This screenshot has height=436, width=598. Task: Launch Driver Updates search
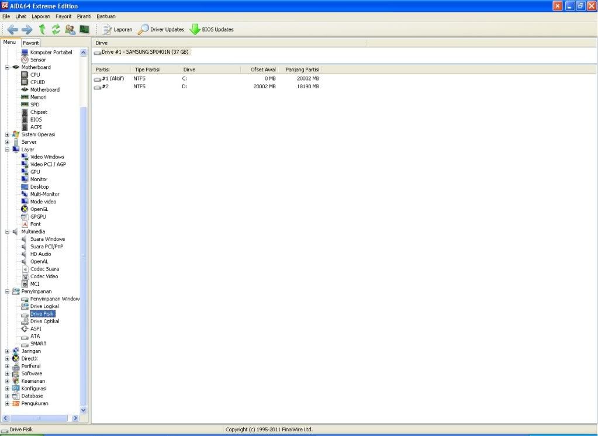point(161,29)
